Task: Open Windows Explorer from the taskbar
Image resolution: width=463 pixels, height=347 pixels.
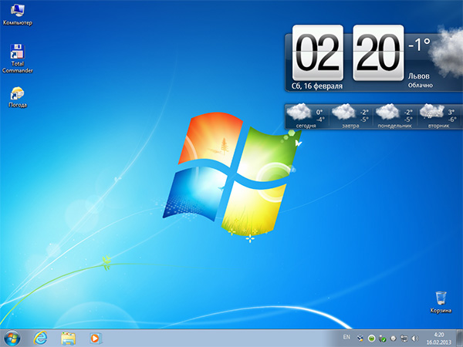Action: tap(68, 338)
